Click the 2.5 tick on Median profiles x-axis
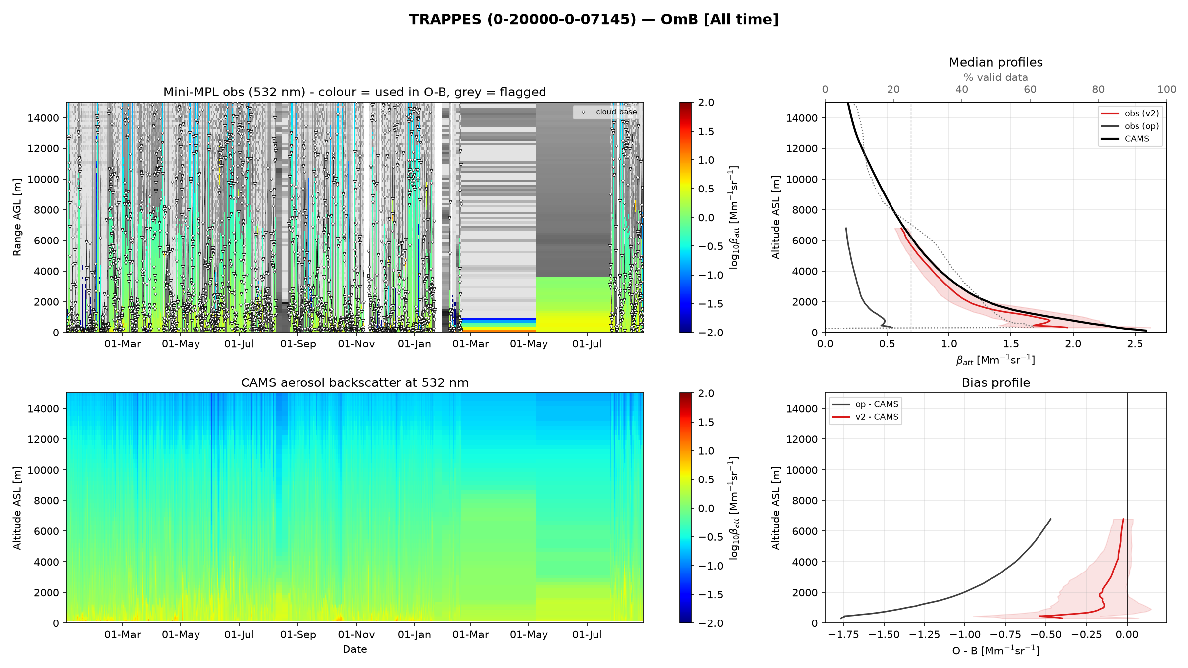Image resolution: width=1188 pixels, height=668 pixels. coord(1135,344)
